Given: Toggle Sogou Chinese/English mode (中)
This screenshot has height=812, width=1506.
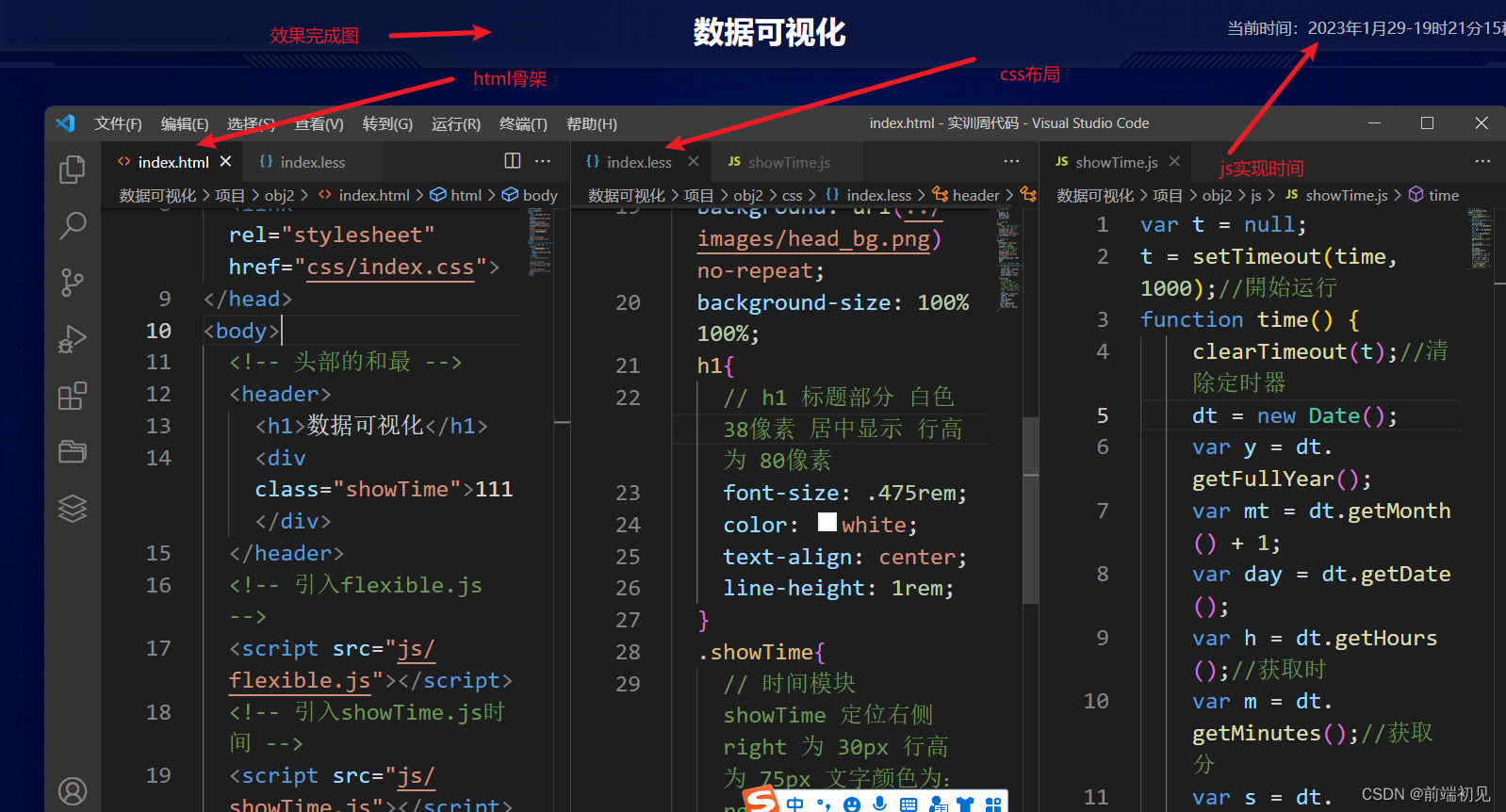Looking at the screenshot, I should (x=795, y=804).
